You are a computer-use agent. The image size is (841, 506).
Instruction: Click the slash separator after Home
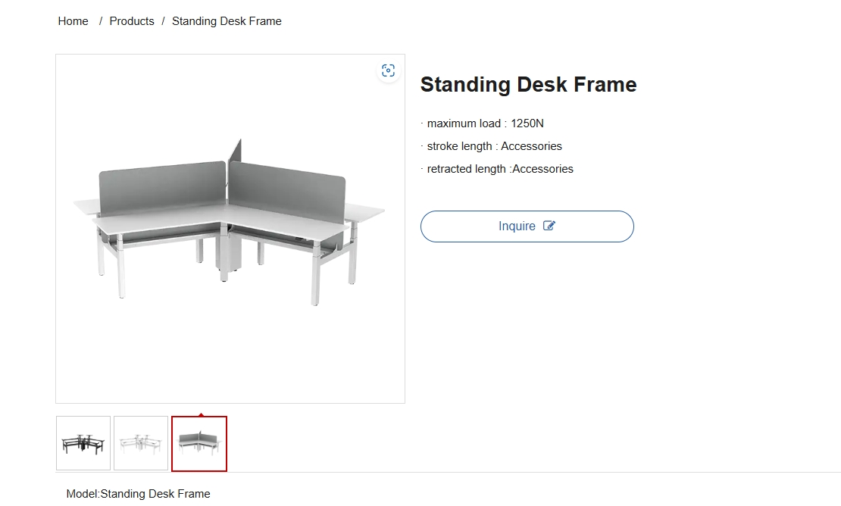click(100, 21)
